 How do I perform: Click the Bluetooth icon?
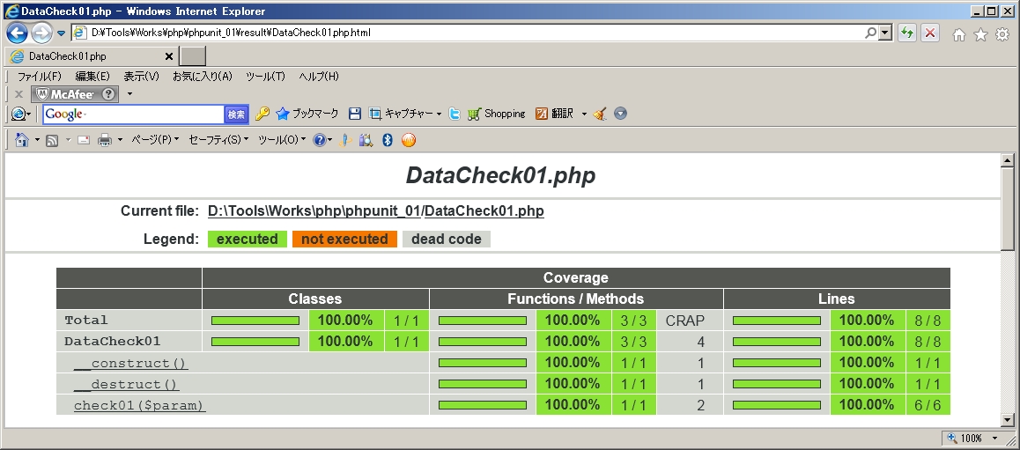click(388, 140)
